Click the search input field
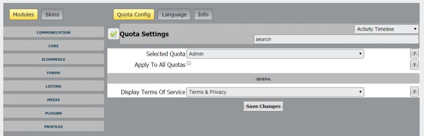 tap(336, 39)
